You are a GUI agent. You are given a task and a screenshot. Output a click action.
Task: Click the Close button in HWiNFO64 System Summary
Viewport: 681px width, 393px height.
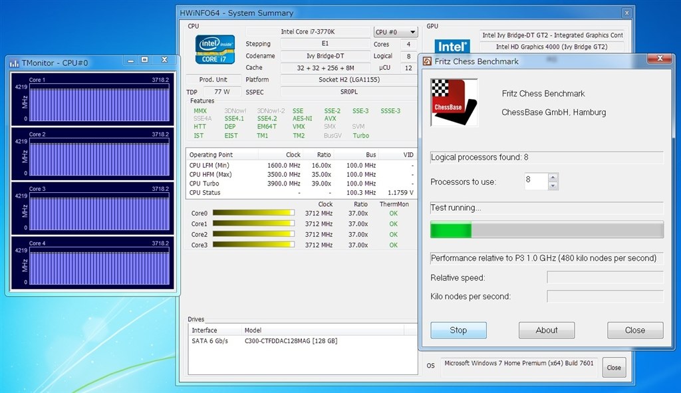[x=614, y=367]
